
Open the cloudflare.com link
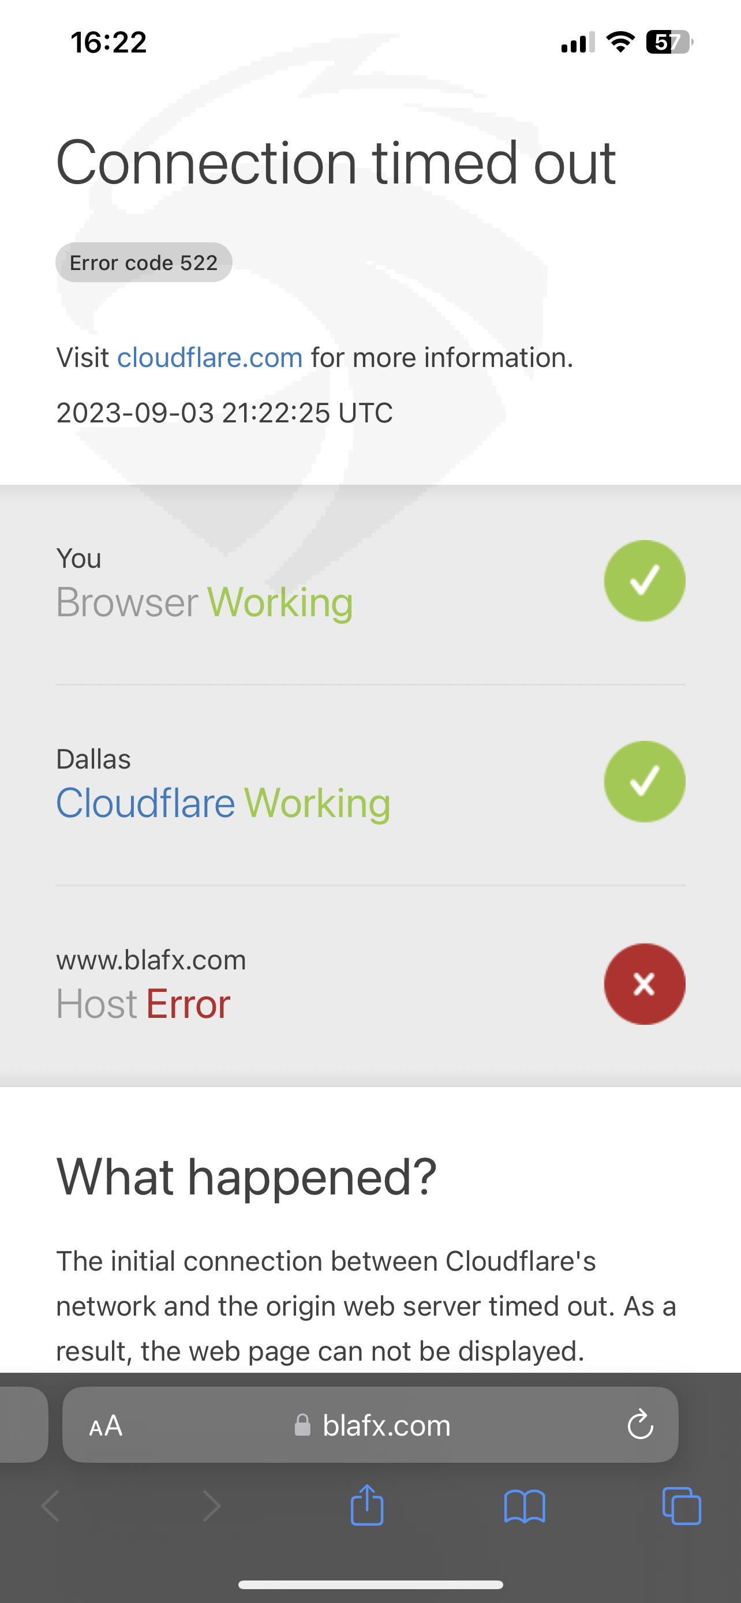pos(209,358)
